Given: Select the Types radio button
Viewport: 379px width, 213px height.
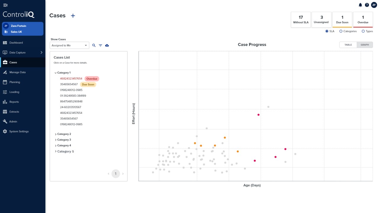Looking at the screenshot, I should coord(363,31).
